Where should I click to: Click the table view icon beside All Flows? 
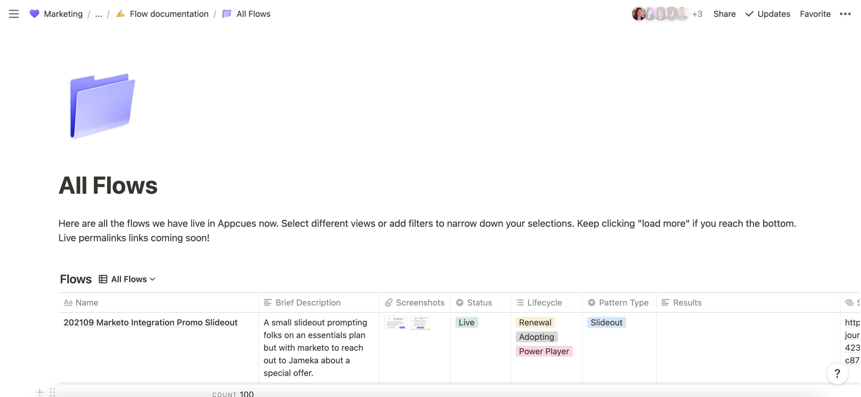click(x=103, y=279)
